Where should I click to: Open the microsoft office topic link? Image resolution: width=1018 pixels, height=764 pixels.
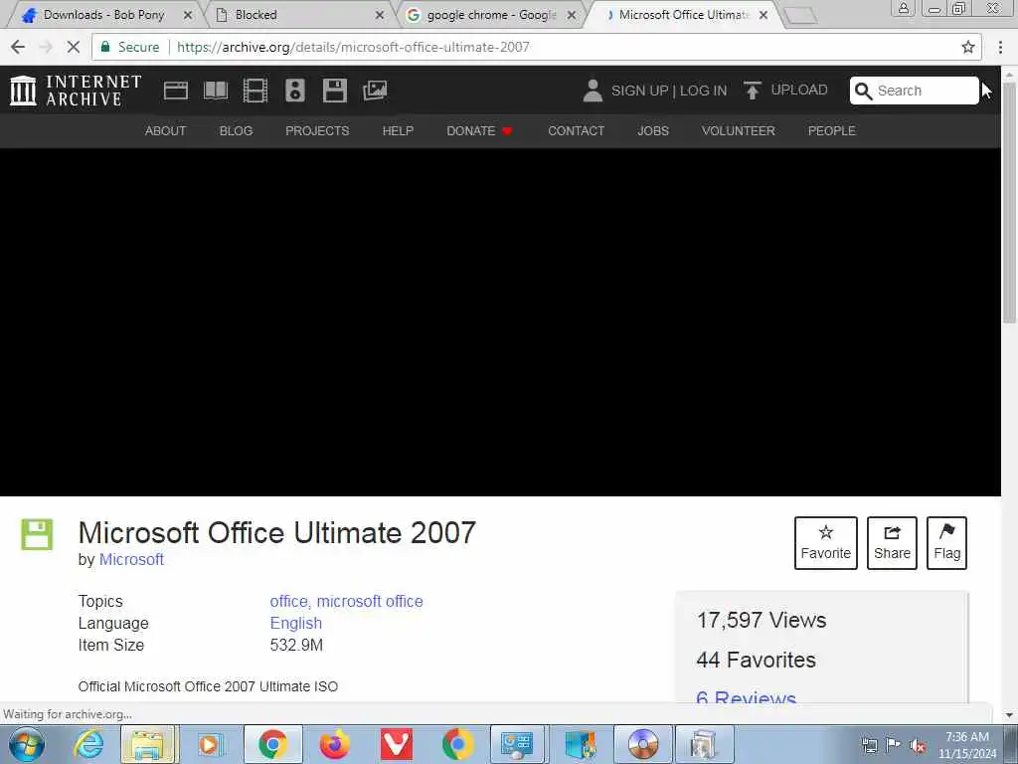[370, 602]
